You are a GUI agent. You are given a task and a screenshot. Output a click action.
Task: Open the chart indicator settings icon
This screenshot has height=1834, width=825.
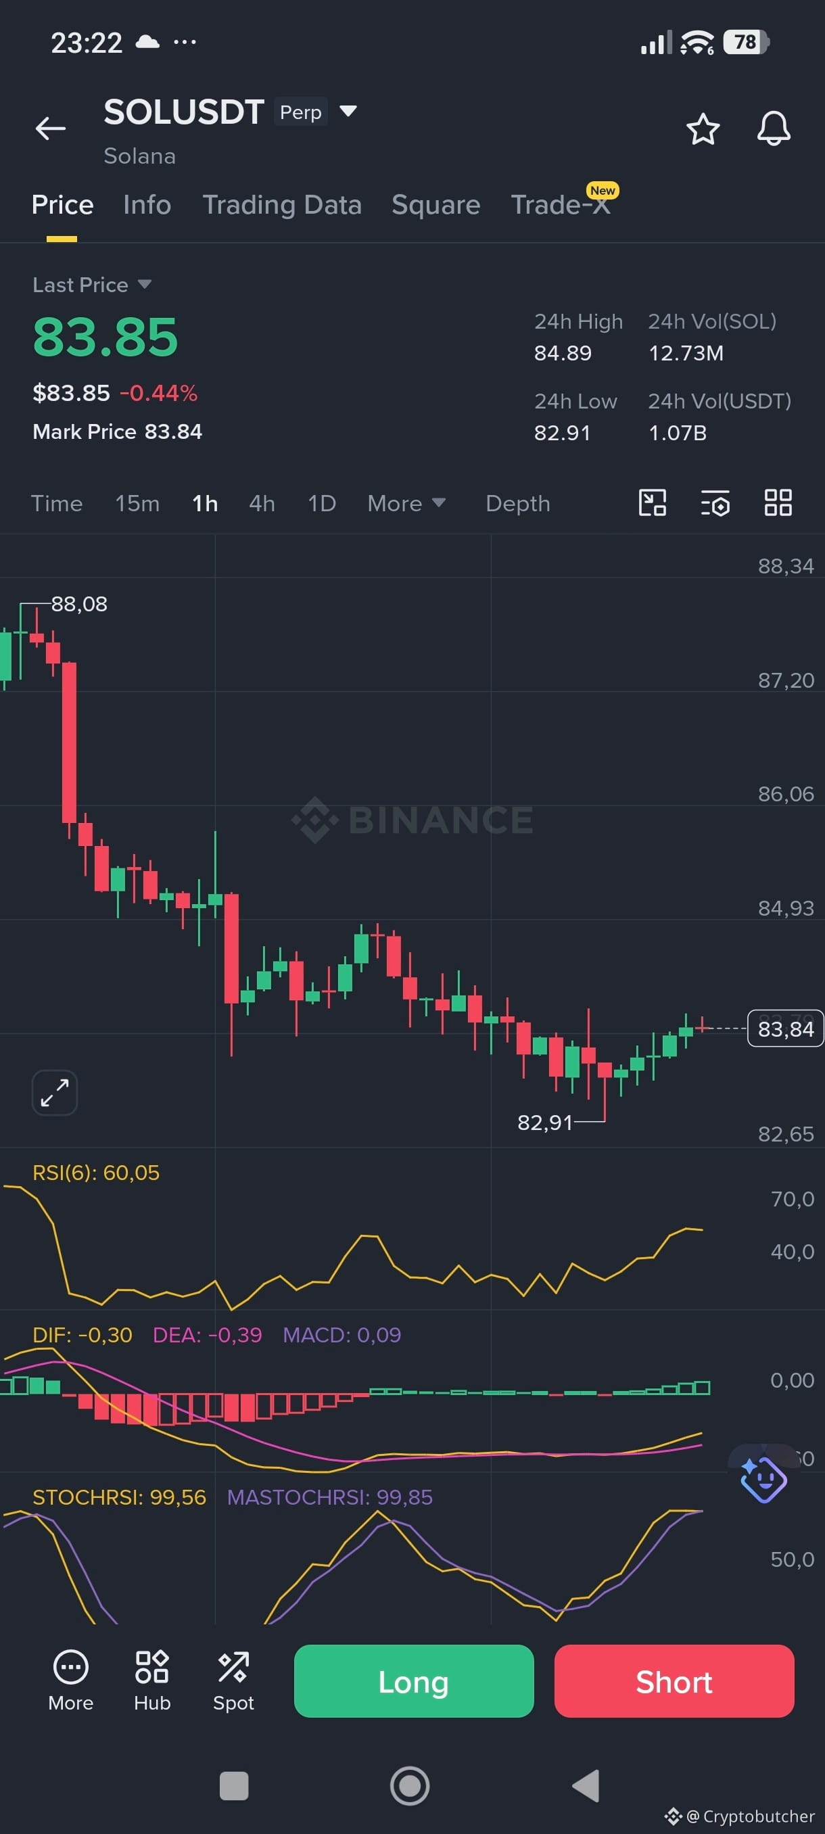click(x=715, y=502)
